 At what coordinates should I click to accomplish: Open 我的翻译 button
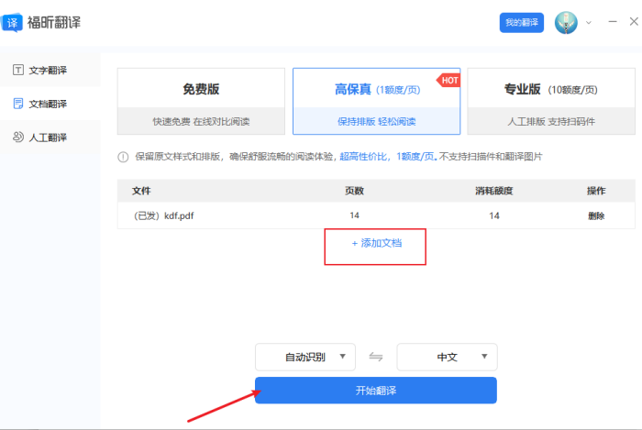(x=522, y=23)
